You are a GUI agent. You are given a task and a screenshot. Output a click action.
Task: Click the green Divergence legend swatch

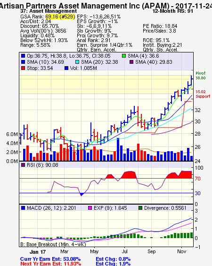coord(140,208)
